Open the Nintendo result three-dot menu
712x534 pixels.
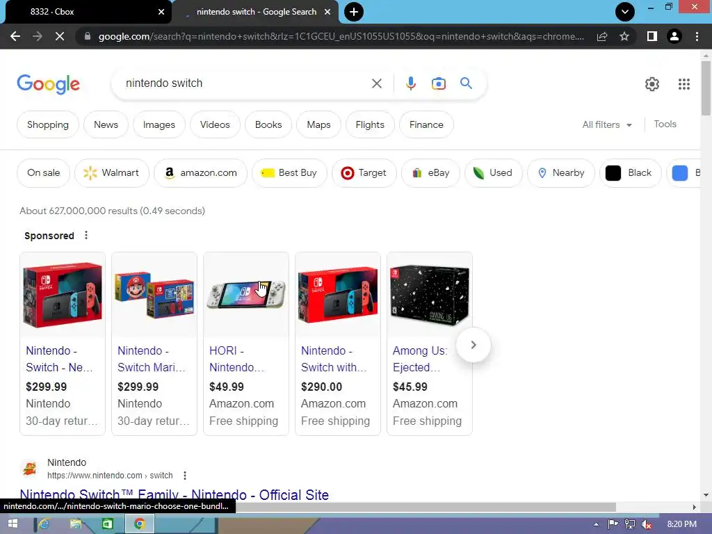coord(185,476)
